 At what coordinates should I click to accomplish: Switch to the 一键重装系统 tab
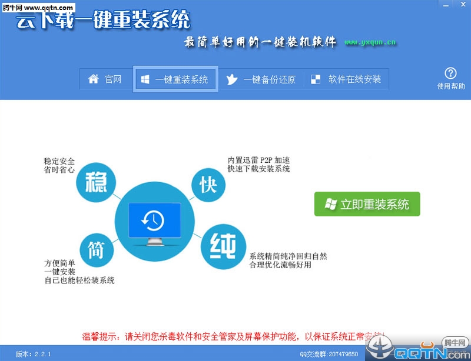[x=175, y=79]
